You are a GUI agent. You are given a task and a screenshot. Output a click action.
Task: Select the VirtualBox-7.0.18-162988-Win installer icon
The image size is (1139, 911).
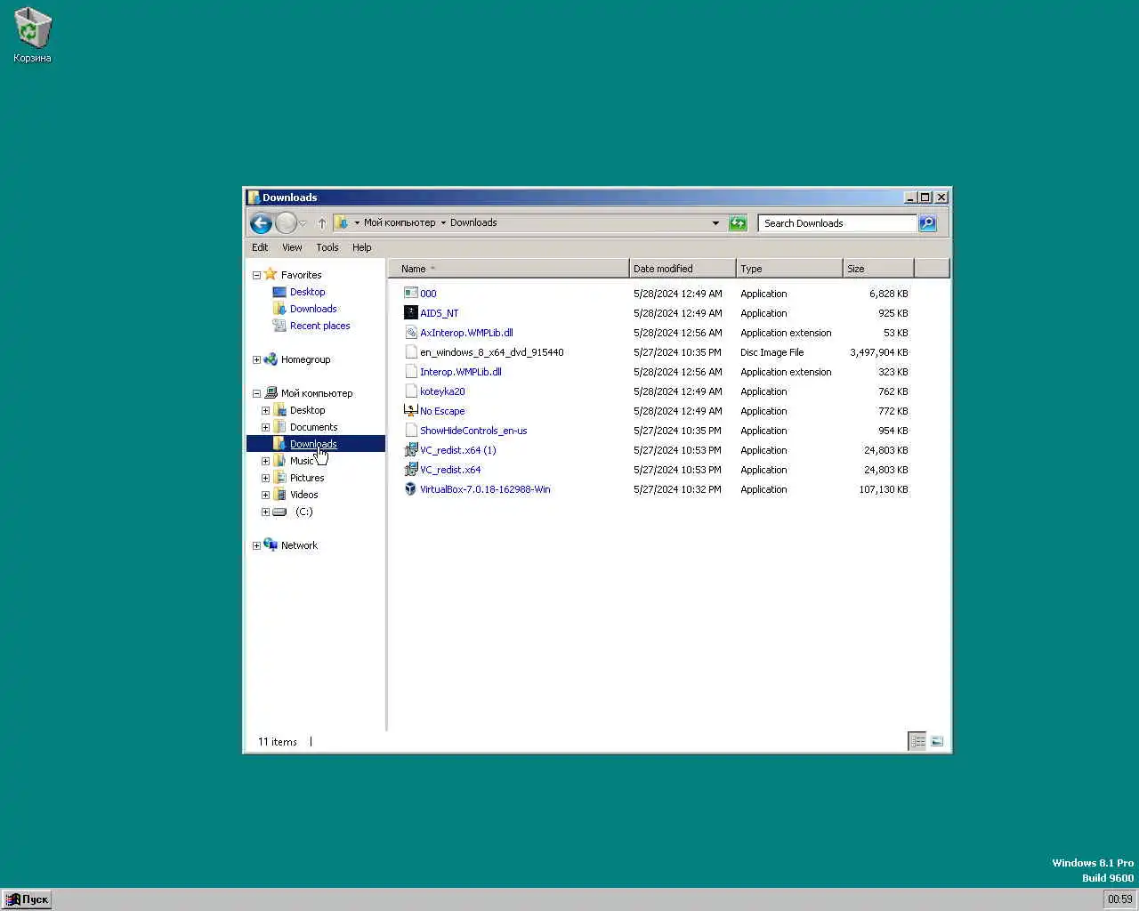point(410,489)
